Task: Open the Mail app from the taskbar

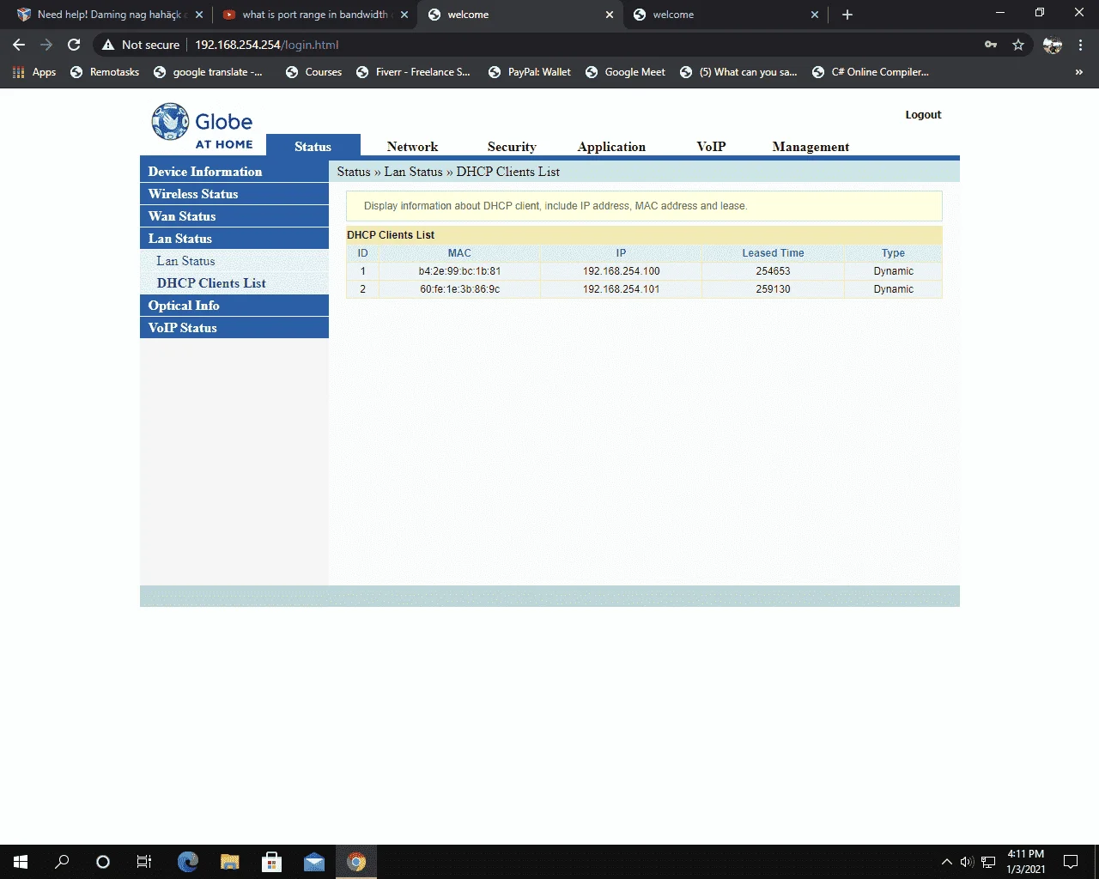Action: tap(314, 862)
